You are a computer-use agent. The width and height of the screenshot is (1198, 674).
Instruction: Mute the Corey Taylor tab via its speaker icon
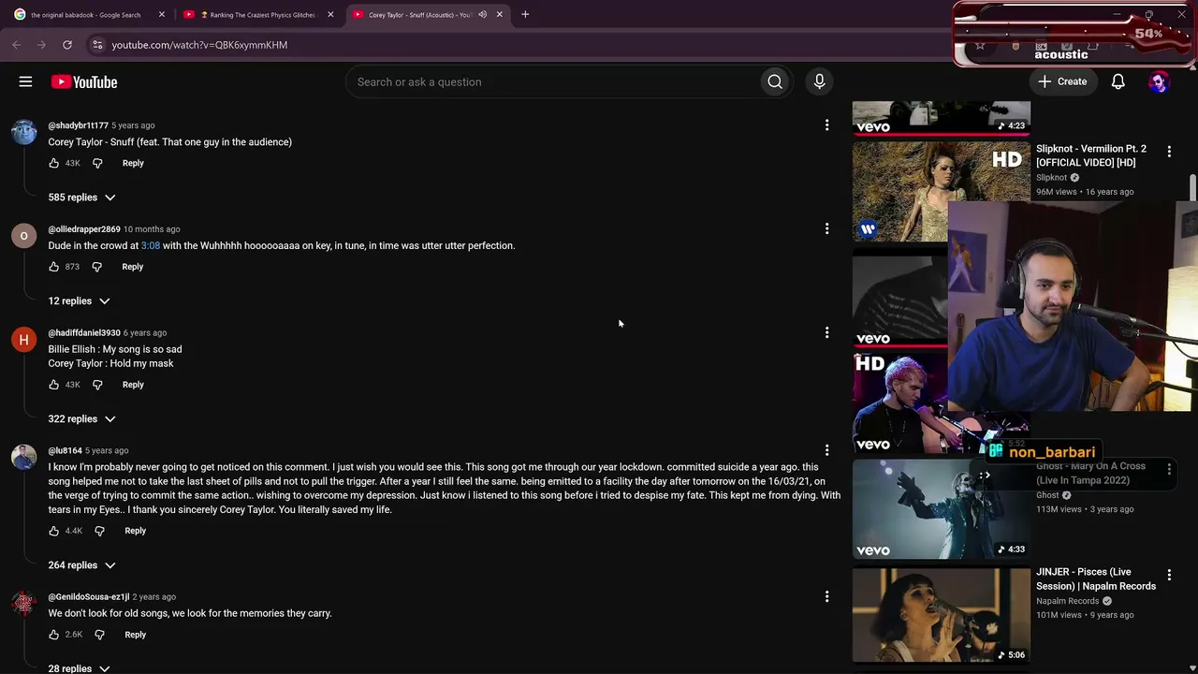[x=483, y=14]
